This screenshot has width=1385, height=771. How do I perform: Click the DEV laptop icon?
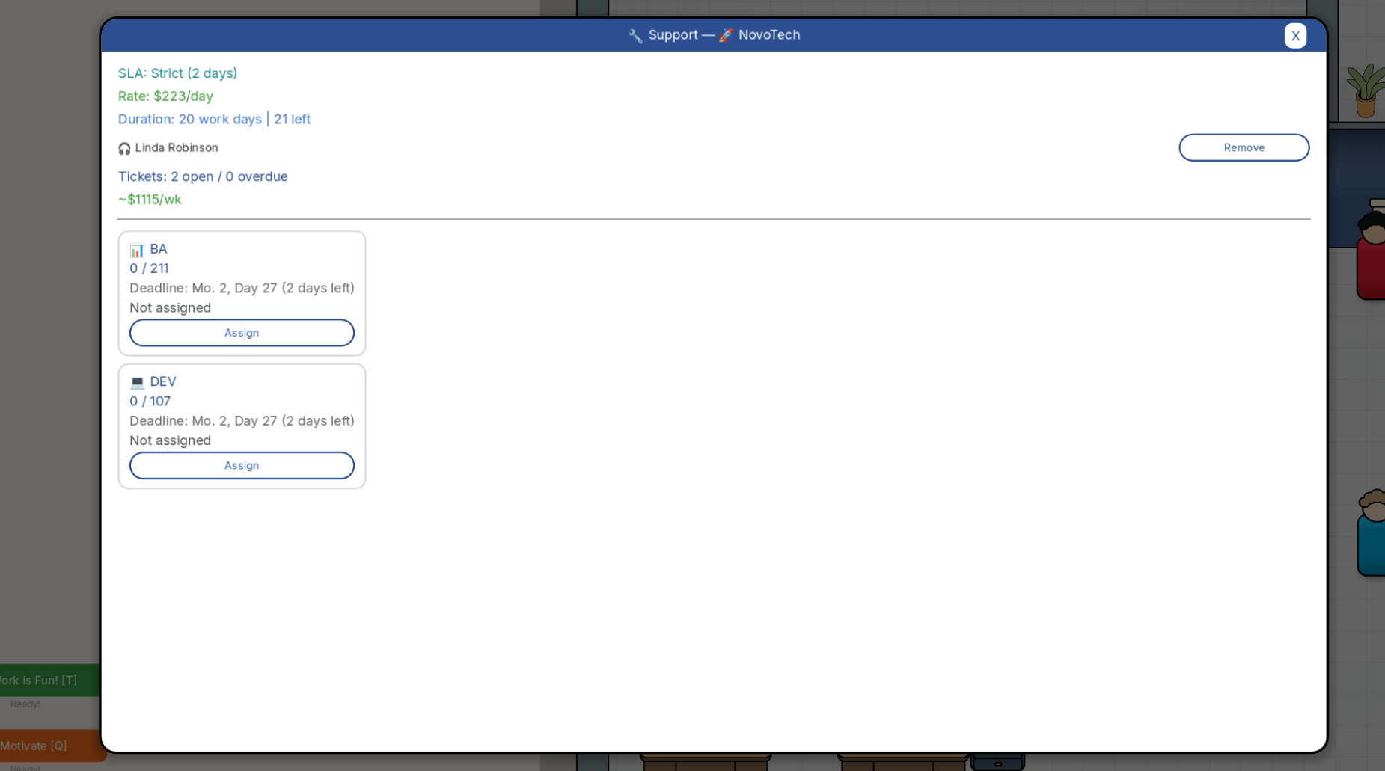coord(137,382)
